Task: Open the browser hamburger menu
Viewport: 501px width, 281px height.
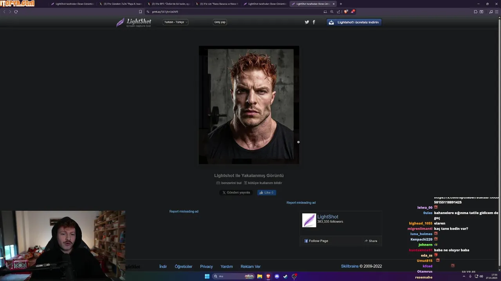Action: (x=497, y=12)
